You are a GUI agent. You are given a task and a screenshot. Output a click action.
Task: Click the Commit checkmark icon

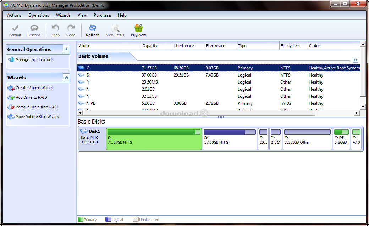(15, 28)
